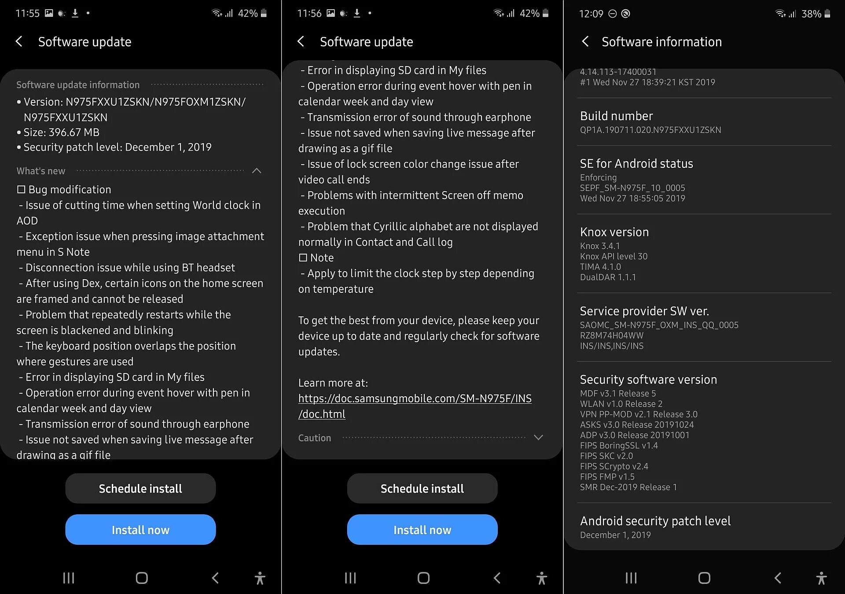
Task: Tap the screenshot icon in status bar
Action: tap(51, 9)
